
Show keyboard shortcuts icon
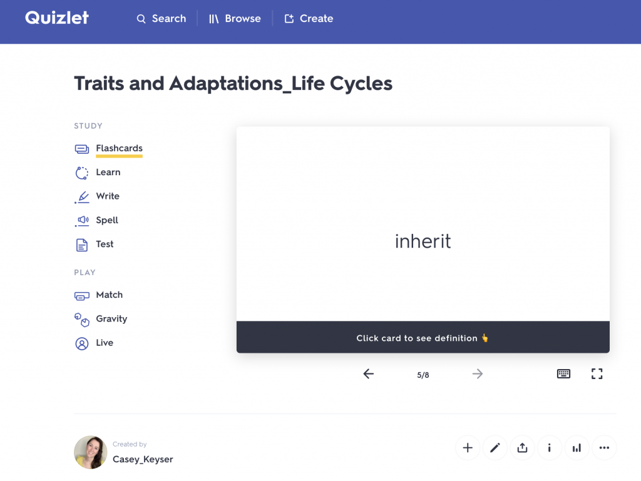click(x=564, y=373)
